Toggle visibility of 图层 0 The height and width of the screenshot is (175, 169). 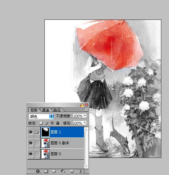pyautogui.click(x=31, y=154)
